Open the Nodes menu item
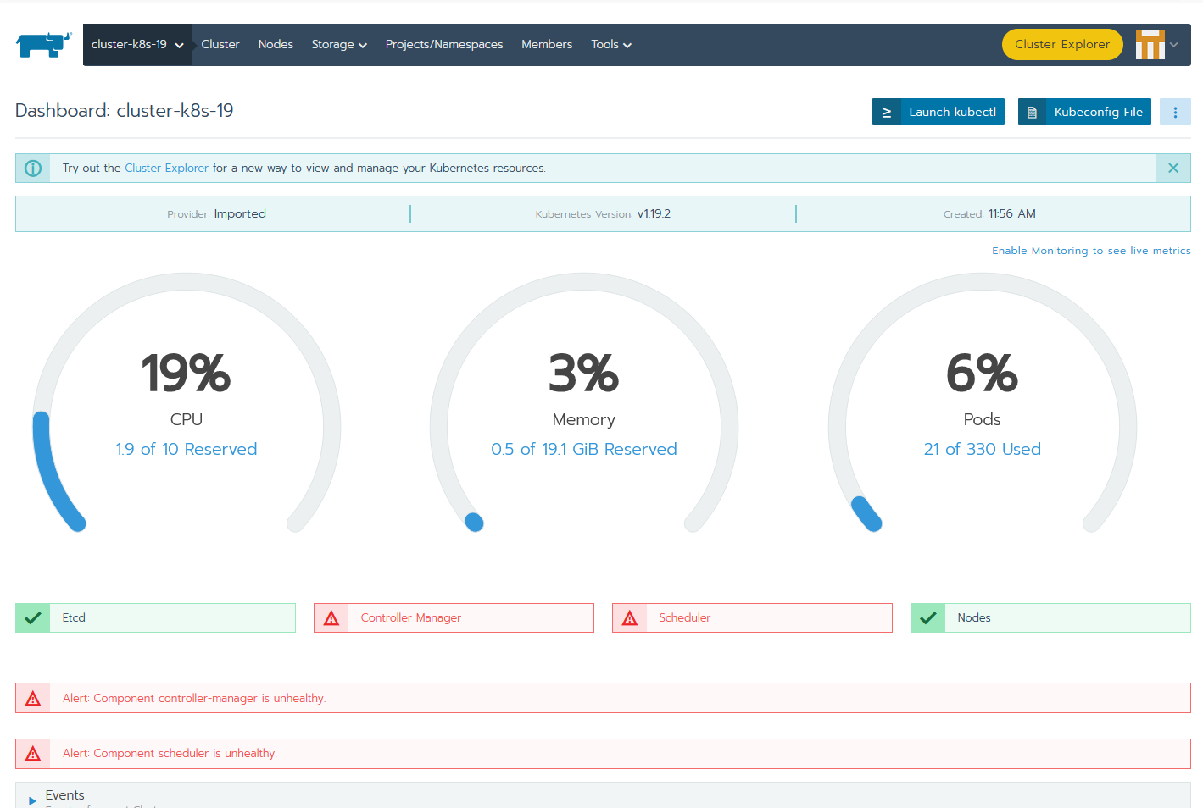Screen dimensions: 1203x808 pos(276,45)
